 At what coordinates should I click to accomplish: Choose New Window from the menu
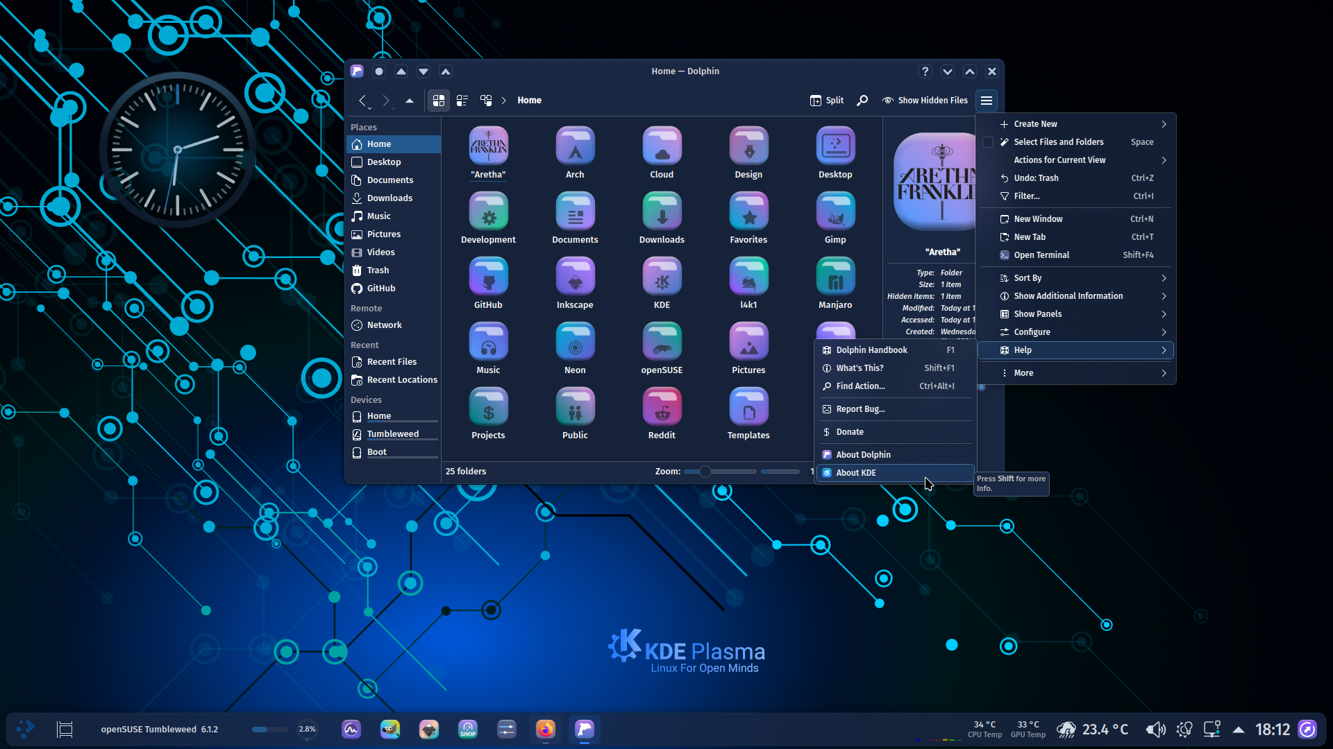click(1076, 219)
